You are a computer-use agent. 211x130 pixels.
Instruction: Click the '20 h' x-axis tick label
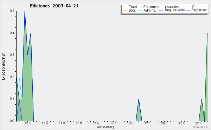click(164, 123)
